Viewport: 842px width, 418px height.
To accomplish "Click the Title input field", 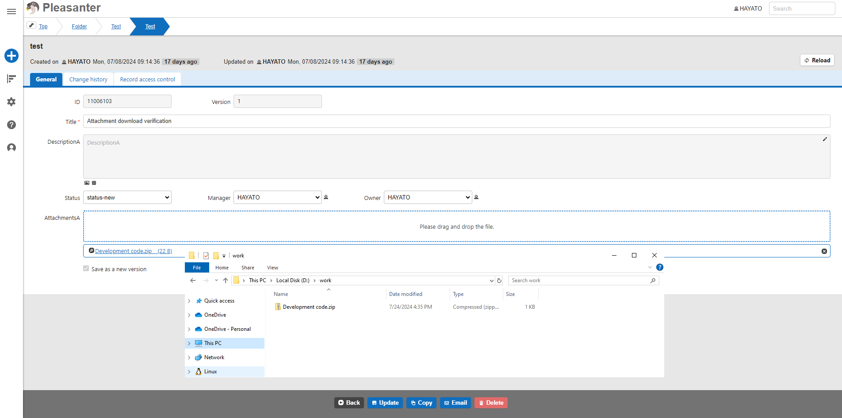I will pos(456,121).
